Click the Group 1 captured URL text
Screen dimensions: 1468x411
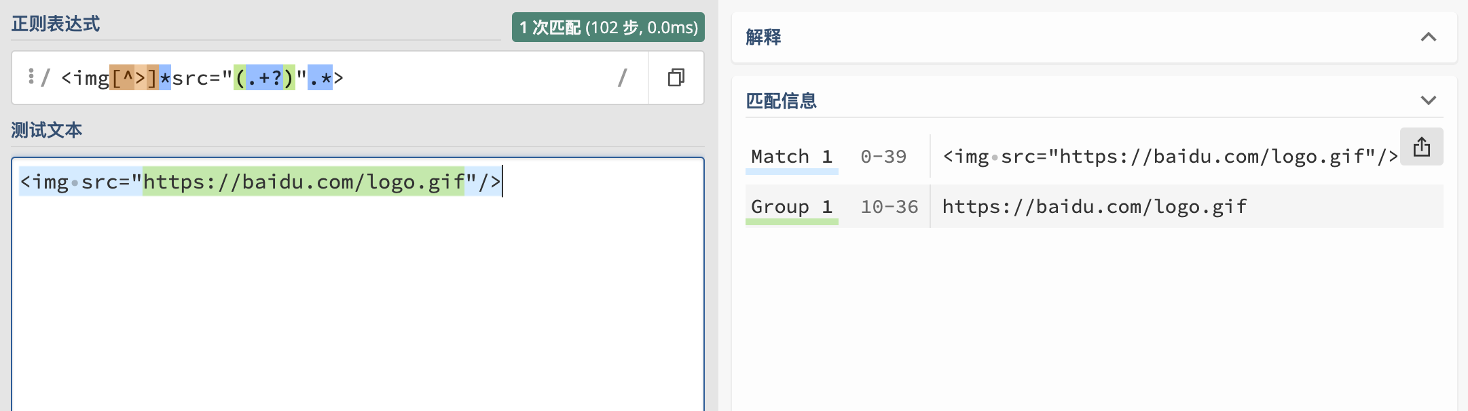(x=1095, y=207)
